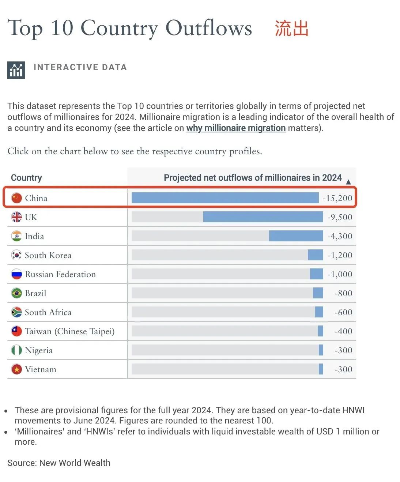Open the 'why millionaire migration' link

[236, 128]
